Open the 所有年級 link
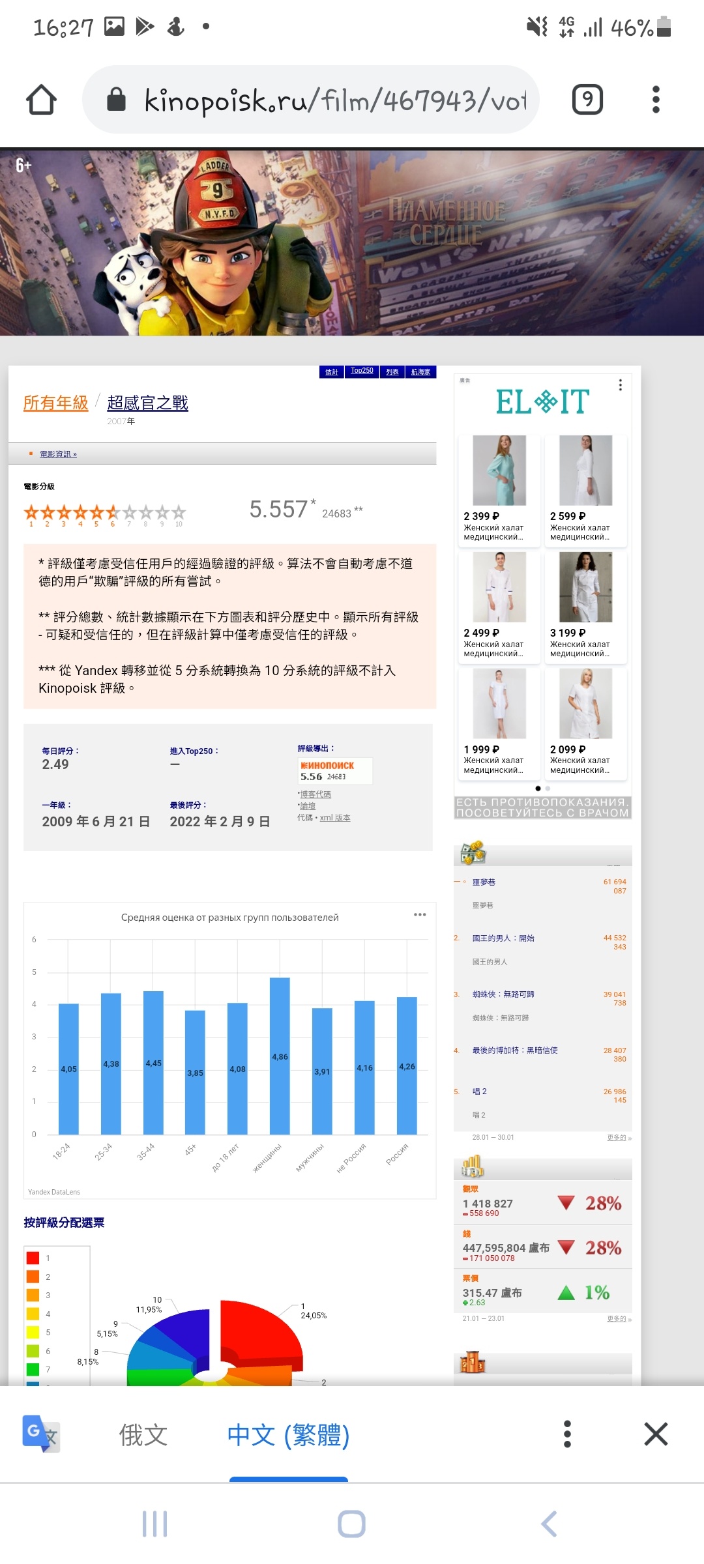Image resolution: width=704 pixels, height=1564 pixels. [55, 403]
